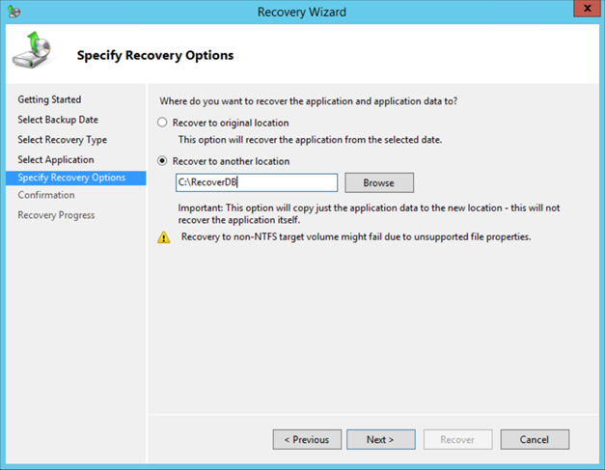Go to Select Backup Date step
Viewport: 605px width, 470px height.
click(58, 120)
